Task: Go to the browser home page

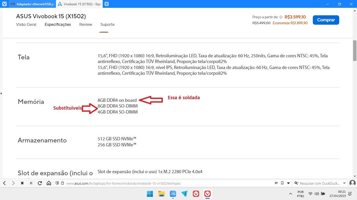Action: tap(49, 183)
